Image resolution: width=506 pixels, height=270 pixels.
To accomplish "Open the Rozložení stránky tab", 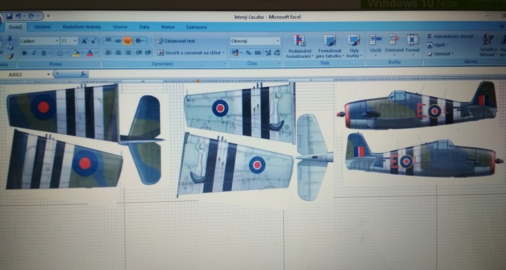I will click(x=82, y=27).
